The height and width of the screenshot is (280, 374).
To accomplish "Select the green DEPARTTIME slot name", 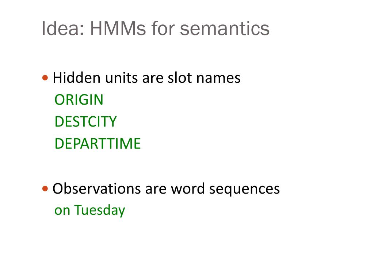I will click(98, 144).
